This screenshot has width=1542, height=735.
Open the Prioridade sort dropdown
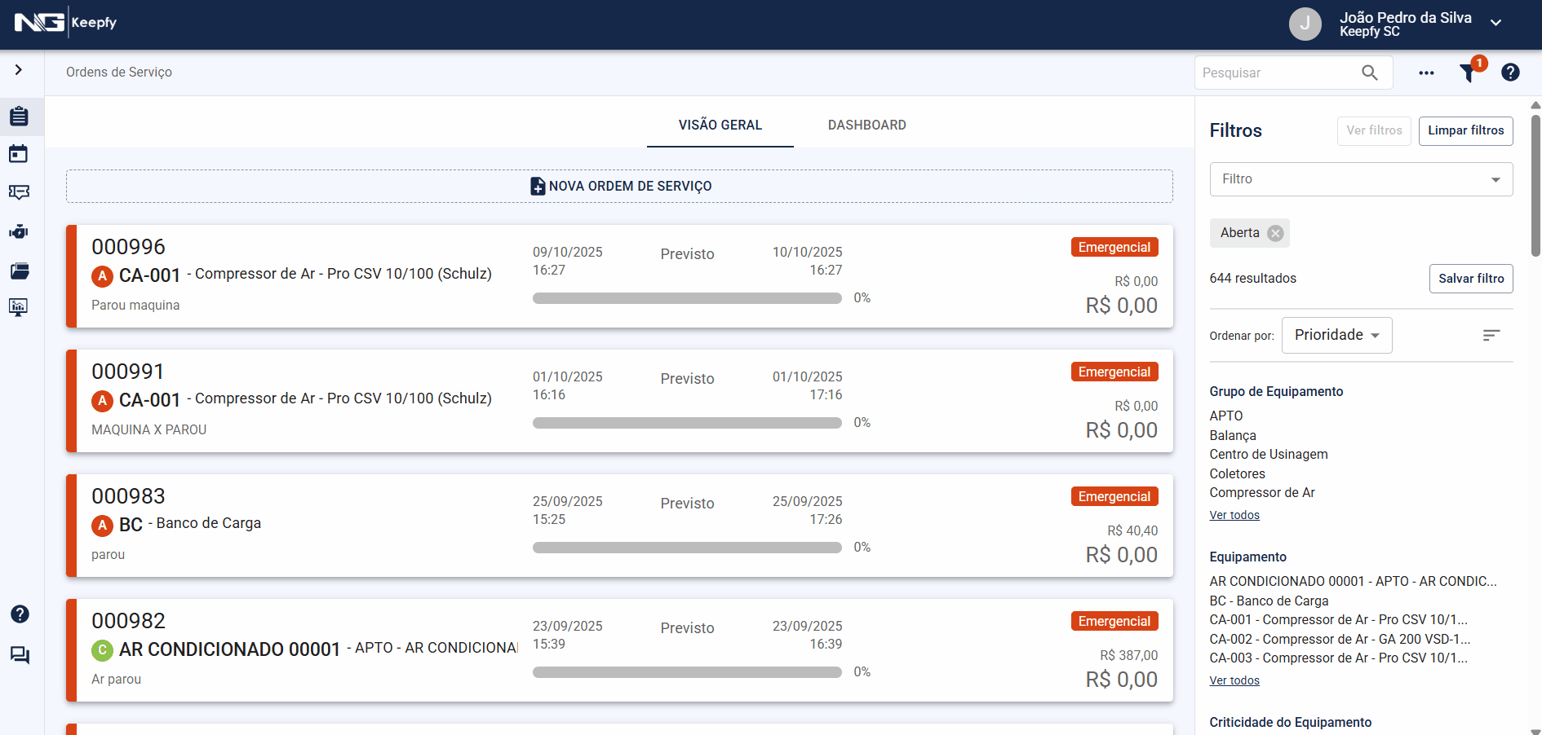click(1336, 335)
